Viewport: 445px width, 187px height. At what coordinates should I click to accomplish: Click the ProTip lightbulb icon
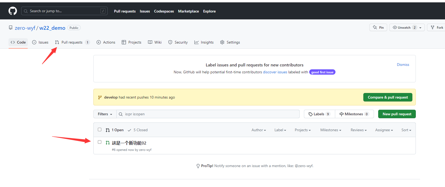198,166
